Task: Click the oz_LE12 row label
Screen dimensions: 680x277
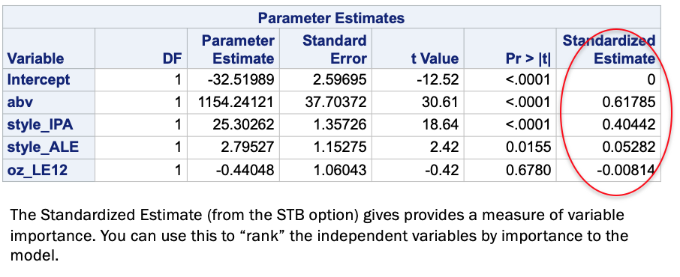Action: tap(38, 171)
